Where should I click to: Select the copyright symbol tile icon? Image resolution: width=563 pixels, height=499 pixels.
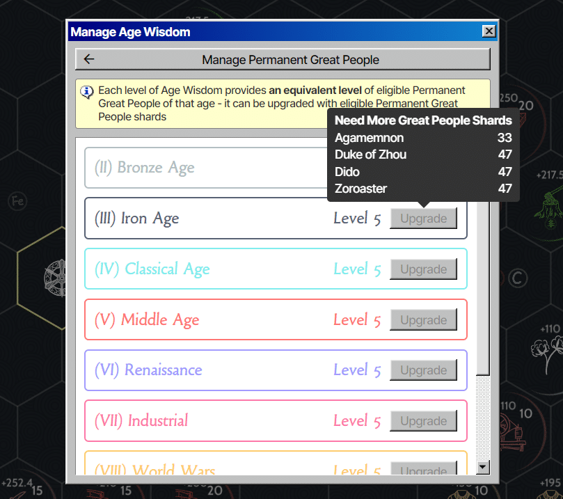coord(517,278)
